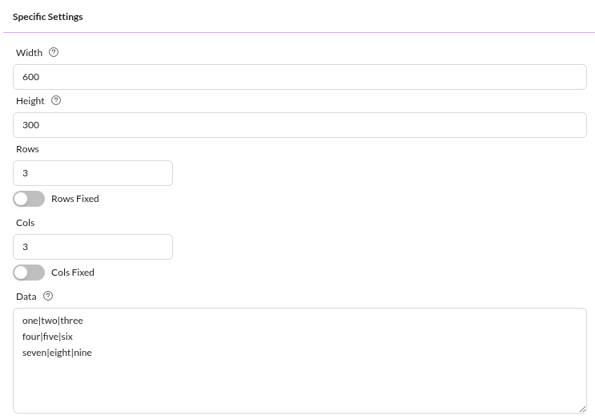The width and height of the screenshot is (595, 420).
Task: Toggle the Rows Fixed switch
Action: (29, 199)
